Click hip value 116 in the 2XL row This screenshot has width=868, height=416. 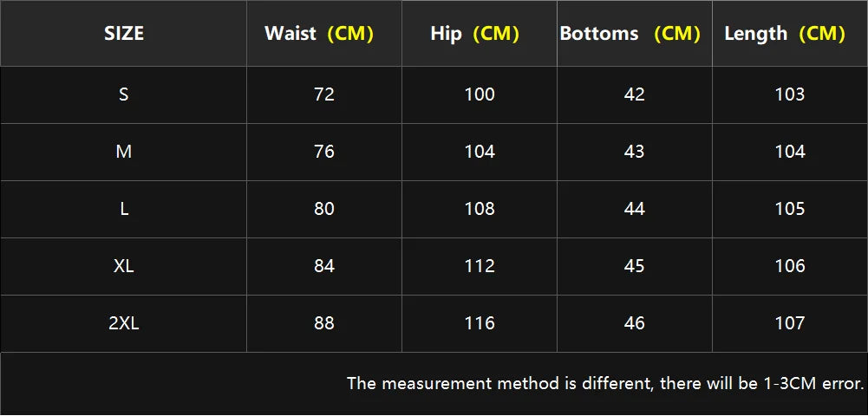[480, 323]
